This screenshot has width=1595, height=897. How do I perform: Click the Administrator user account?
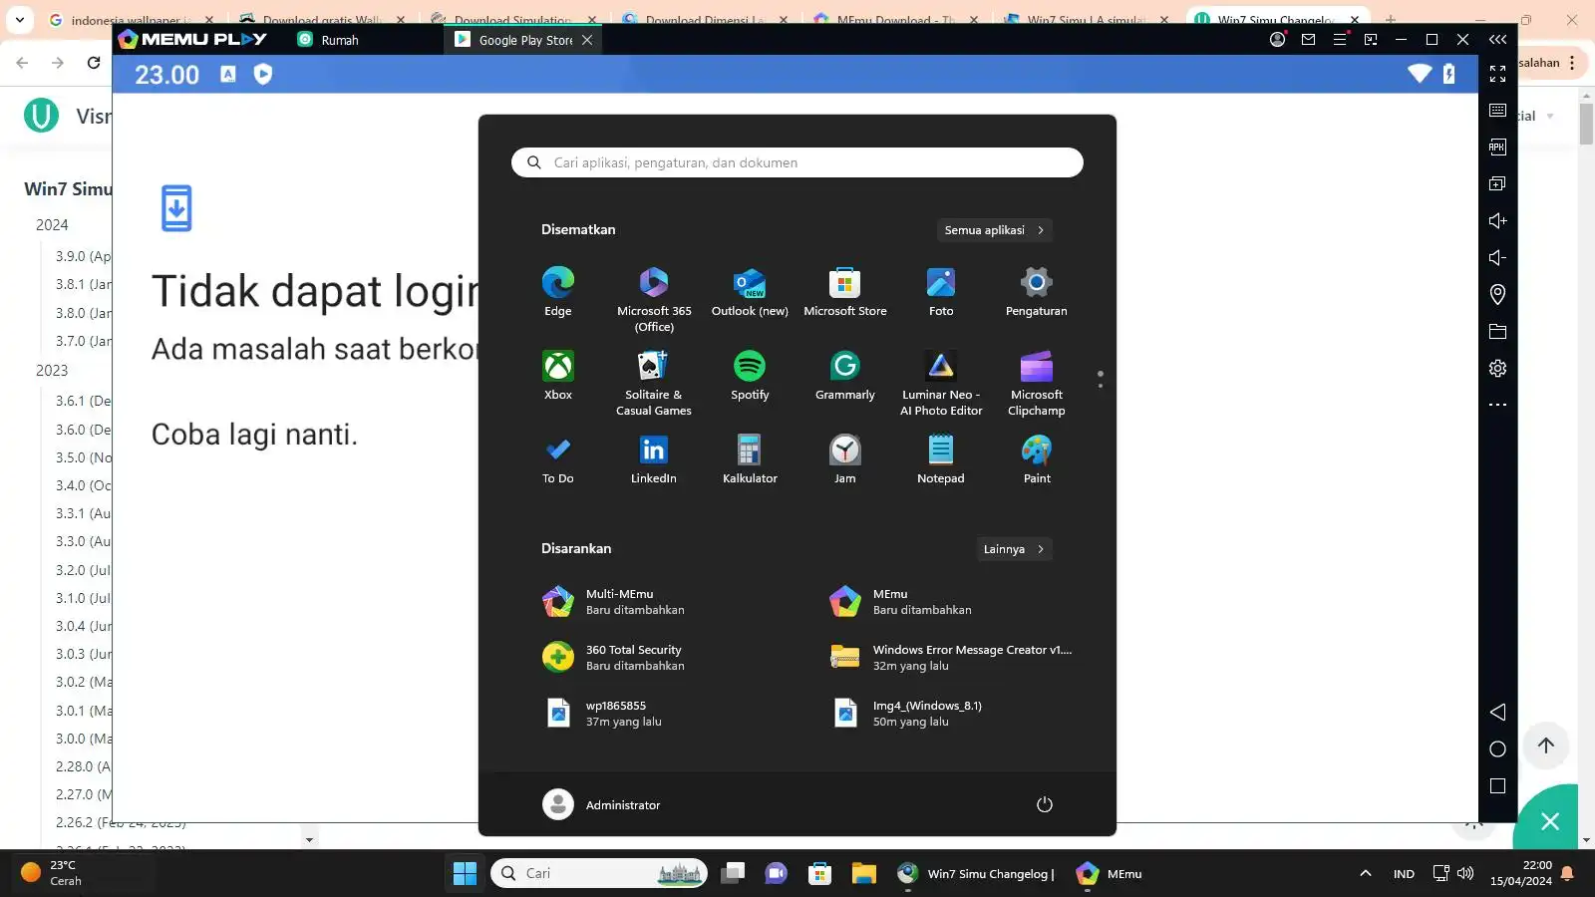[x=602, y=804]
